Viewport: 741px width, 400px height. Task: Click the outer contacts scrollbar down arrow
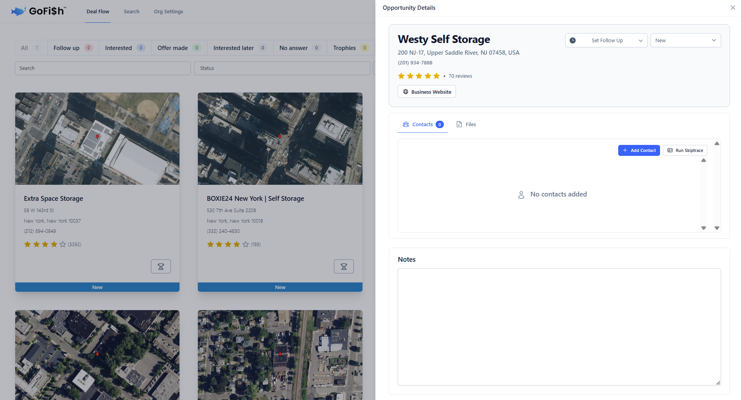pyautogui.click(x=717, y=228)
